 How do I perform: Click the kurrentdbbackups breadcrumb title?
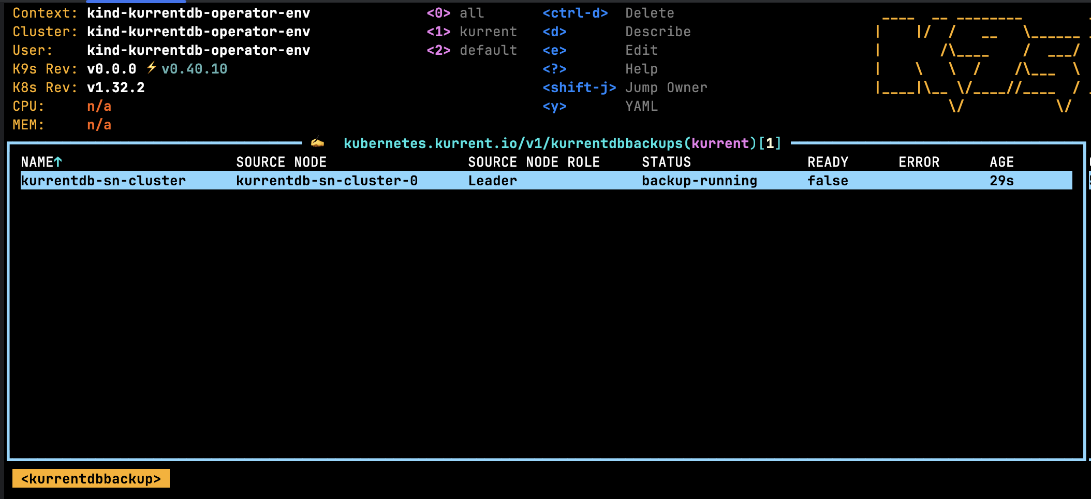point(562,143)
